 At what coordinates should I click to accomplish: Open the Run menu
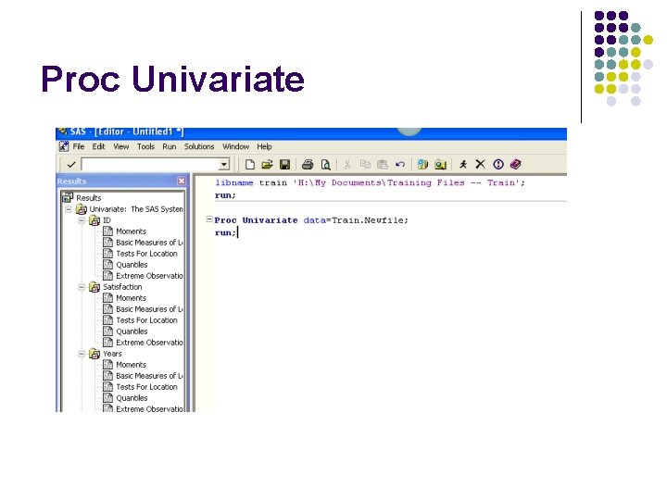(169, 146)
